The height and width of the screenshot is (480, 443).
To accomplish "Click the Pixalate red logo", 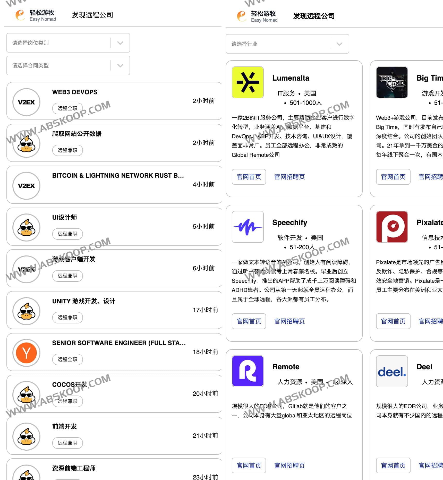I will pos(392,227).
